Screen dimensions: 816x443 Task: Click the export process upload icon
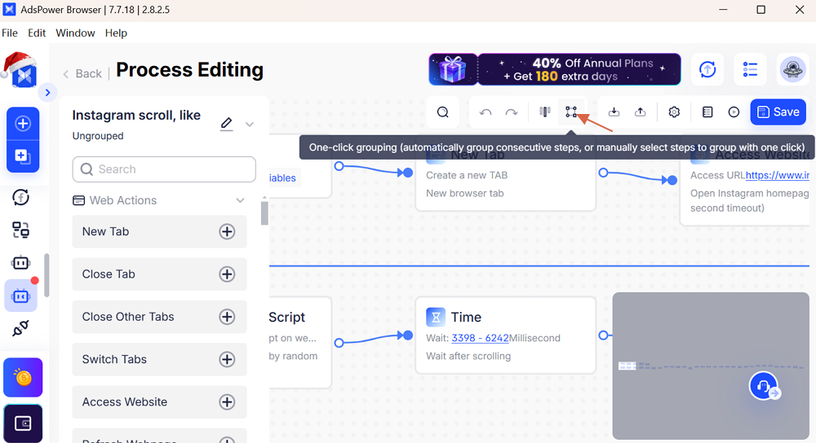[640, 112]
